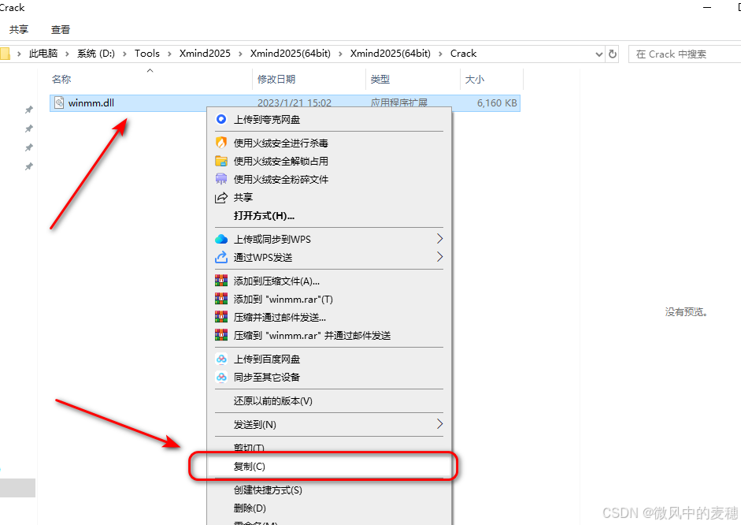This screenshot has height=525, width=741.
Task: Click the Huorong file shredder icon
Action: coord(220,179)
